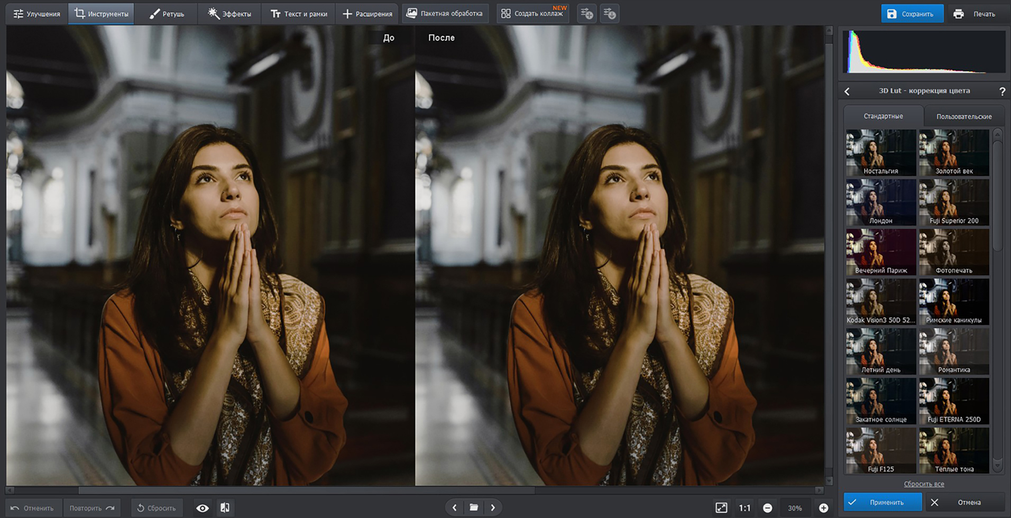Viewport: 1011px width, 518px height.
Task: Click the zoom in plus icon
Action: [823, 508]
